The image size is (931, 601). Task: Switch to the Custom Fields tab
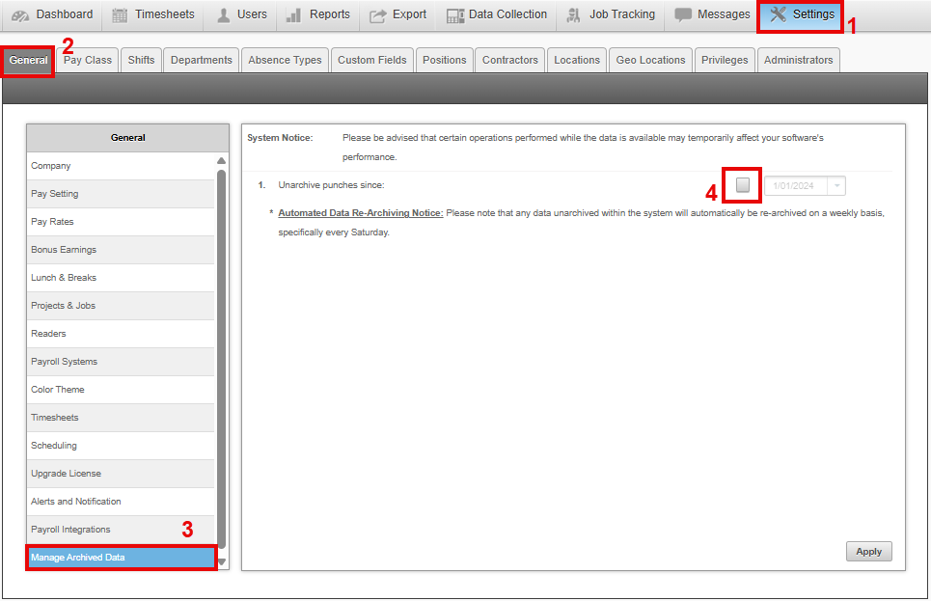pyautogui.click(x=372, y=60)
